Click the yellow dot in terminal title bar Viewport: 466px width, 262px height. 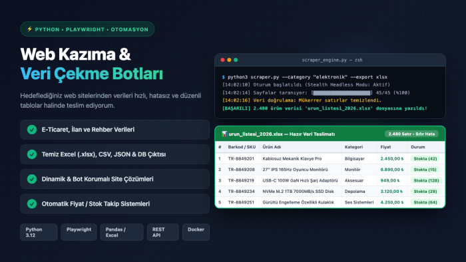(x=229, y=60)
